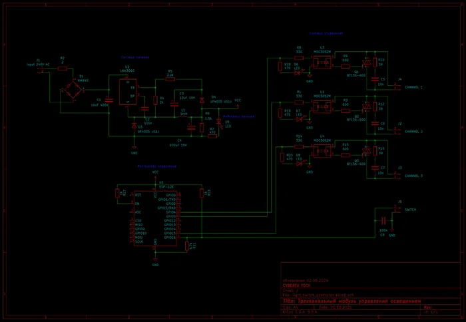Select the D8 LED symbol

click(x=299, y=164)
